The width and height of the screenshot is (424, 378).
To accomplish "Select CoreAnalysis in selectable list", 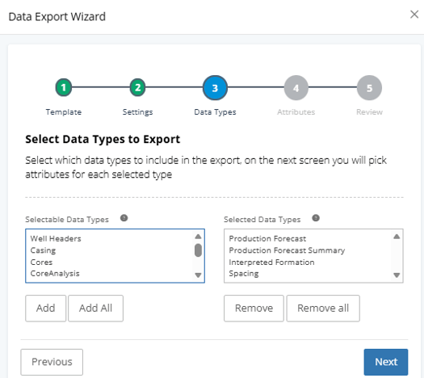I will point(55,273).
